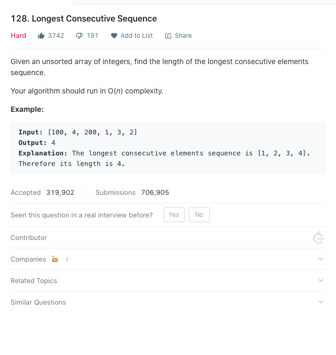336x355 pixels.
Task: Click the Longest Consecutive Sequence title
Action: pyautogui.click(x=84, y=18)
